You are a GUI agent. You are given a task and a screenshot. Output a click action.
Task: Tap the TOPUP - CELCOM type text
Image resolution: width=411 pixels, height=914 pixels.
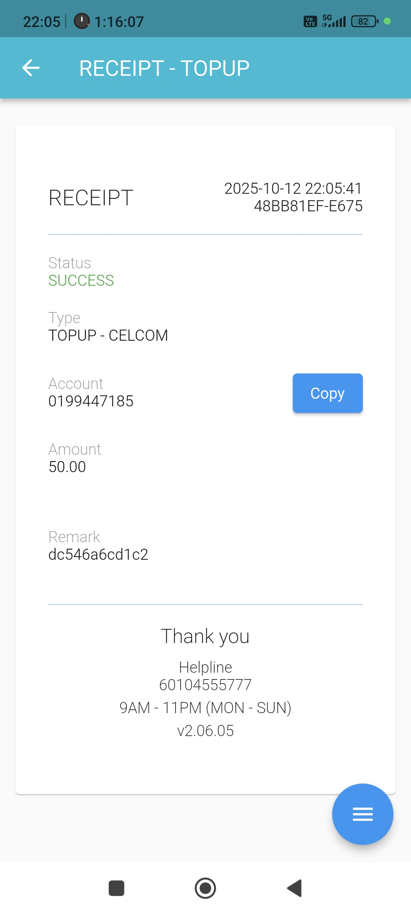[108, 335]
